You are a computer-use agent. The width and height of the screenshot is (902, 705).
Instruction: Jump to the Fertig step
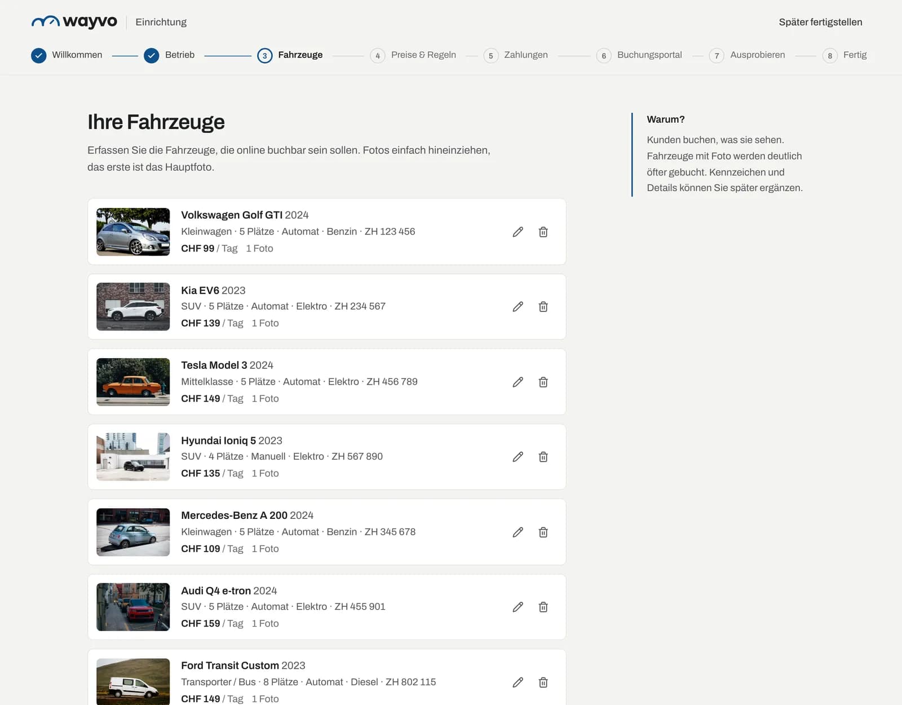click(844, 55)
